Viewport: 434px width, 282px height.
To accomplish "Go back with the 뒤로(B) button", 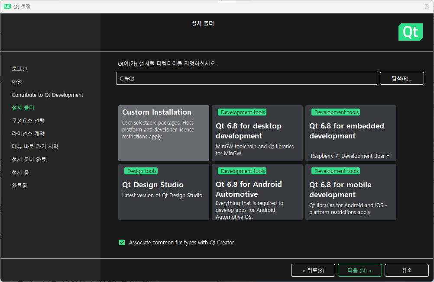I will click(x=313, y=270).
